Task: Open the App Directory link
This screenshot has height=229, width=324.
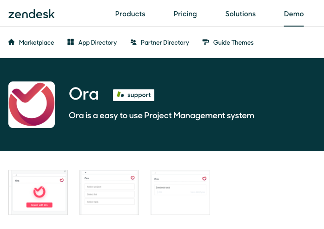Action: click(97, 42)
